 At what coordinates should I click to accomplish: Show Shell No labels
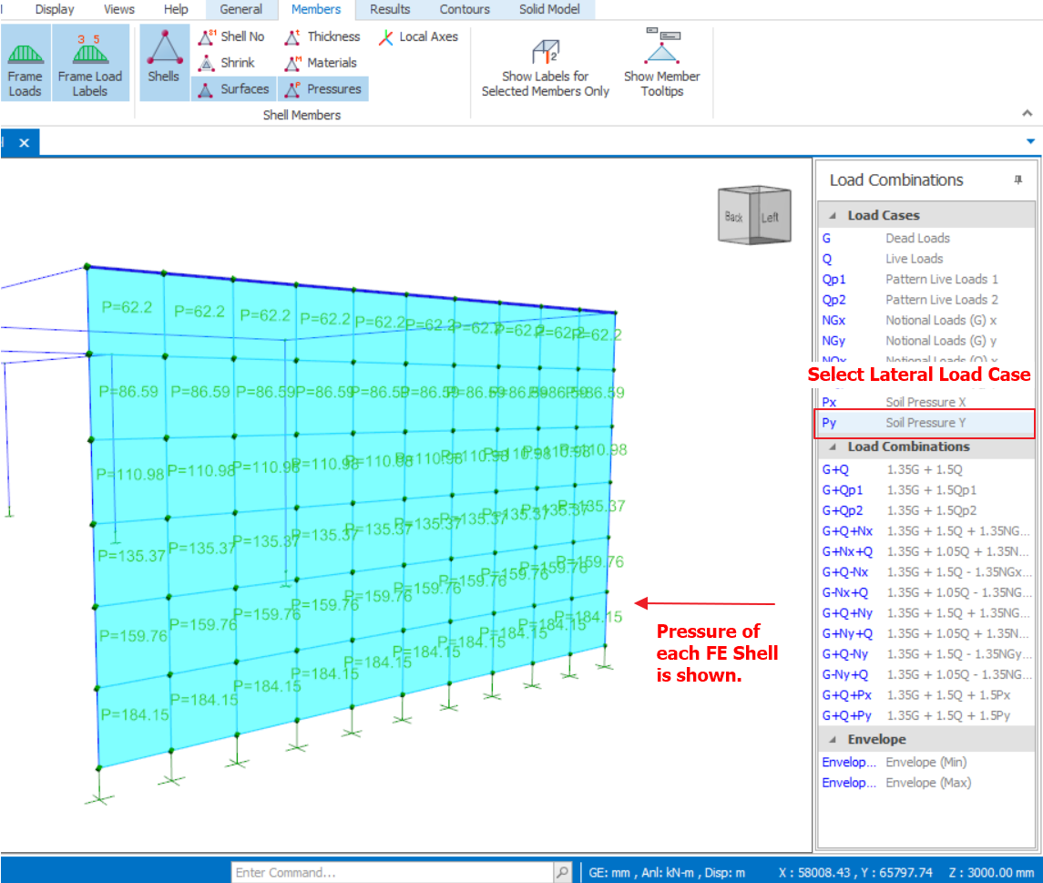coord(232,36)
